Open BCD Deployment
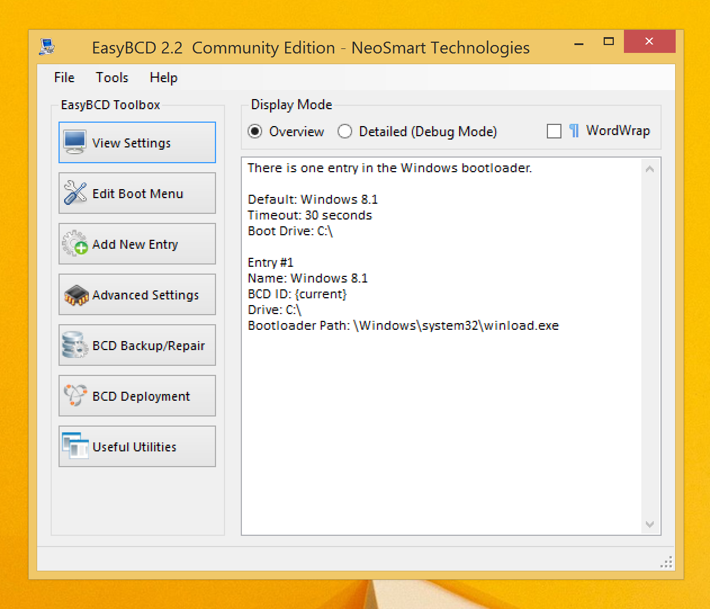The image size is (710, 609). pyautogui.click(x=137, y=396)
